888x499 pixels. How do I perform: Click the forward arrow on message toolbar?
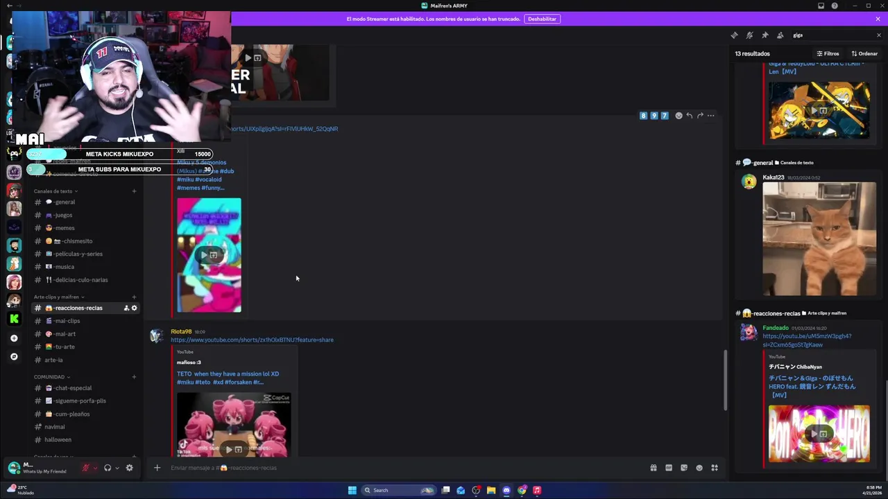click(700, 116)
